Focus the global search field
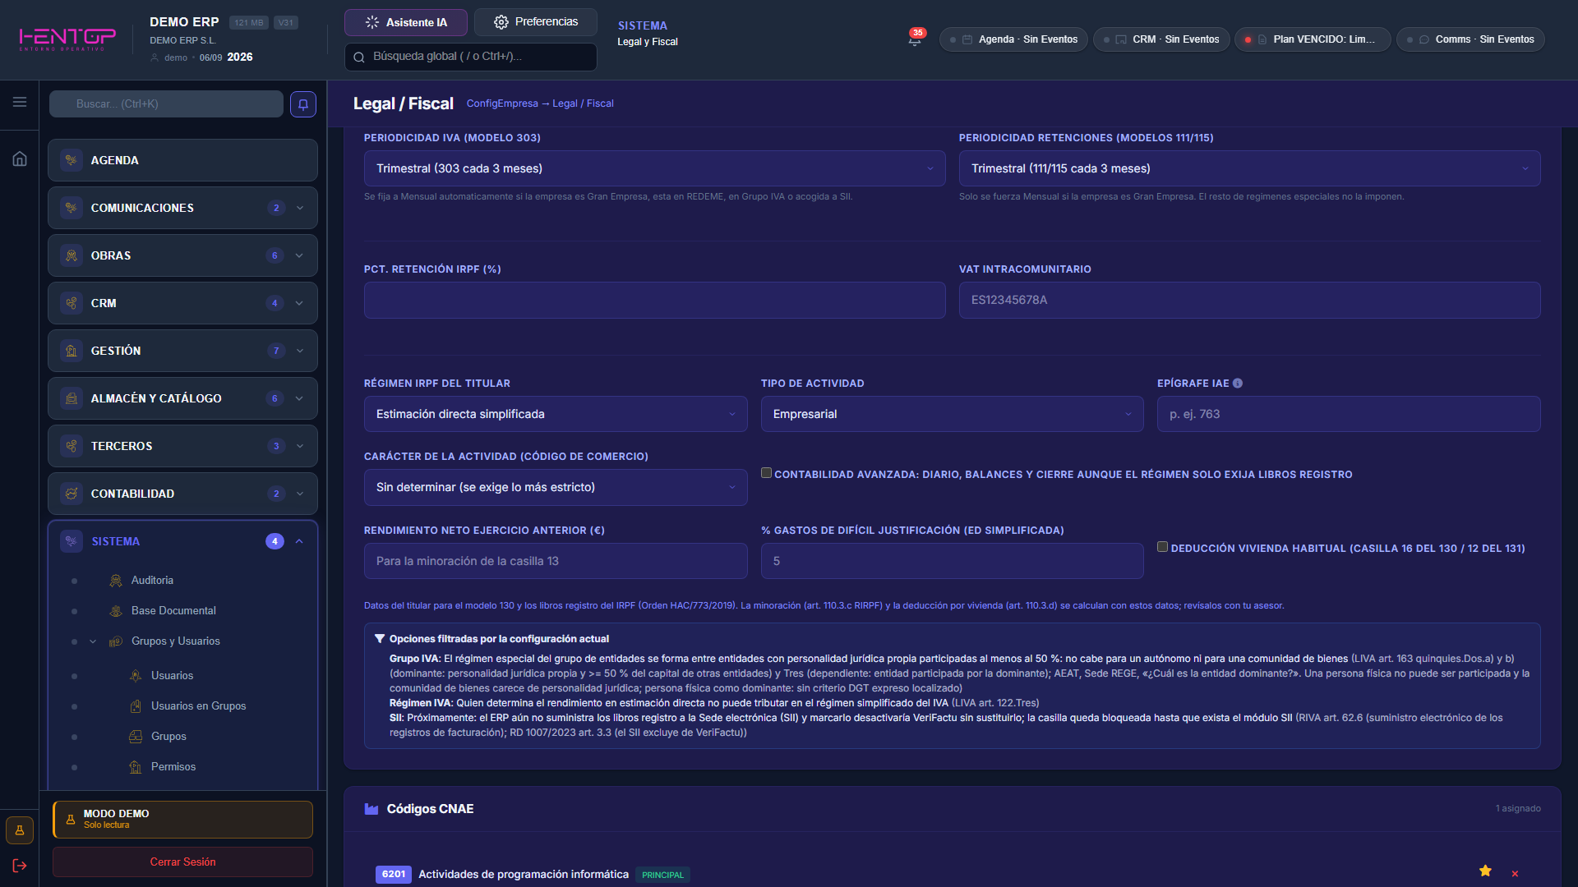Image resolution: width=1578 pixels, height=887 pixels. (x=471, y=57)
